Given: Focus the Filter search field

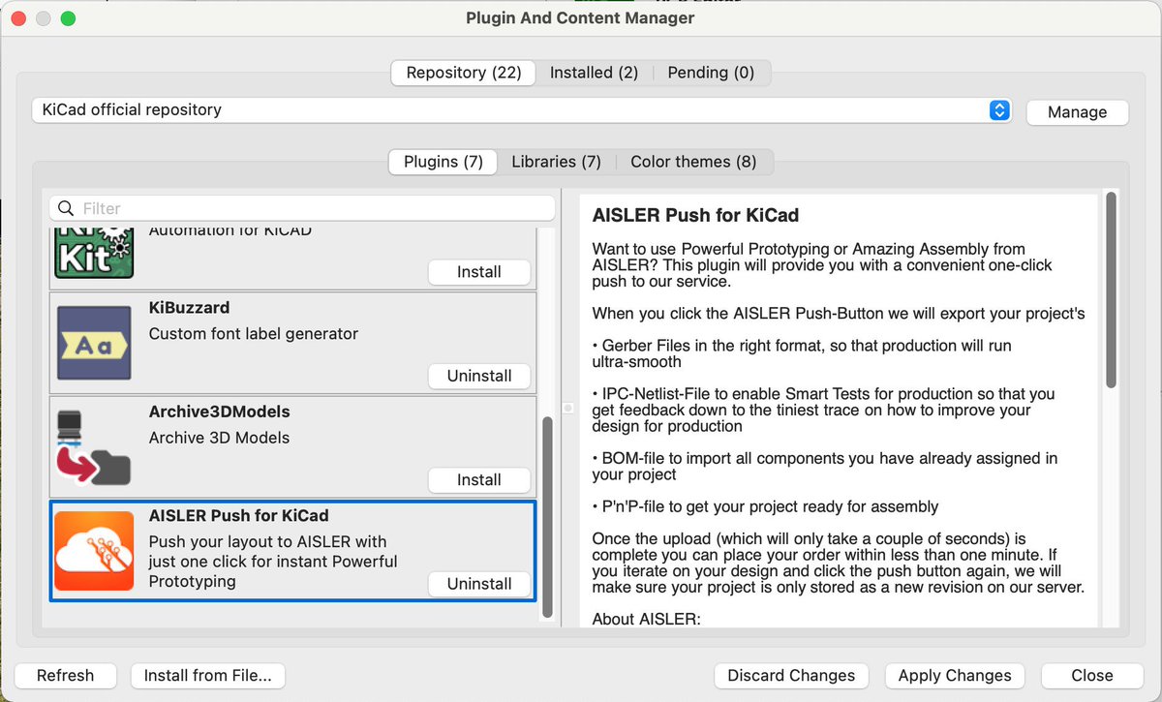Looking at the screenshot, I should (303, 208).
